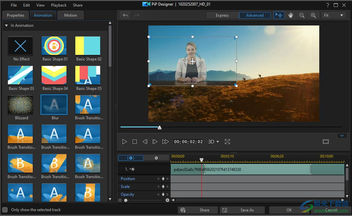Screen dimensions: 352x216
Task: Open the Share menu
Action: [78, 5]
